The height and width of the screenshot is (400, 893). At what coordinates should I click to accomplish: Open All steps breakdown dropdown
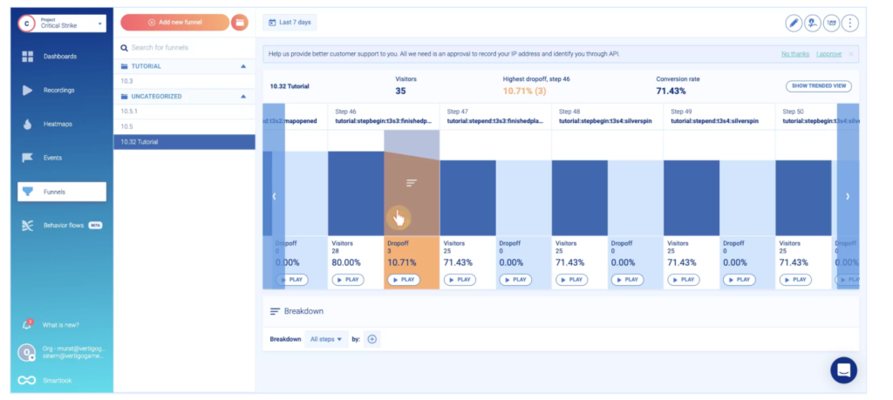[x=326, y=339]
